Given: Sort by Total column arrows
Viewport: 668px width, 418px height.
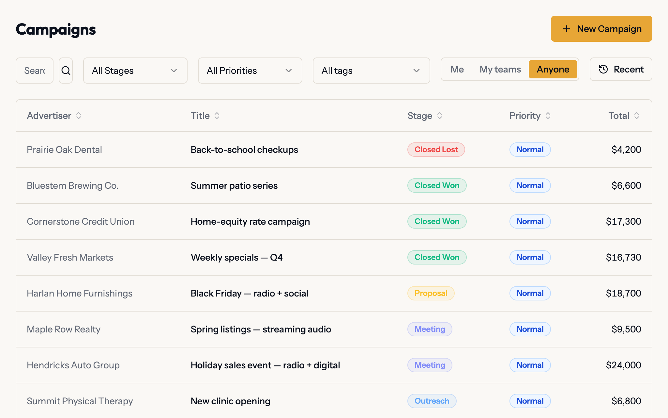Looking at the screenshot, I should [x=637, y=116].
